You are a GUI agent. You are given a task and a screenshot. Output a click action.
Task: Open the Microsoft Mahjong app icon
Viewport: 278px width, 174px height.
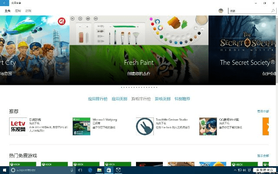tap(81, 126)
